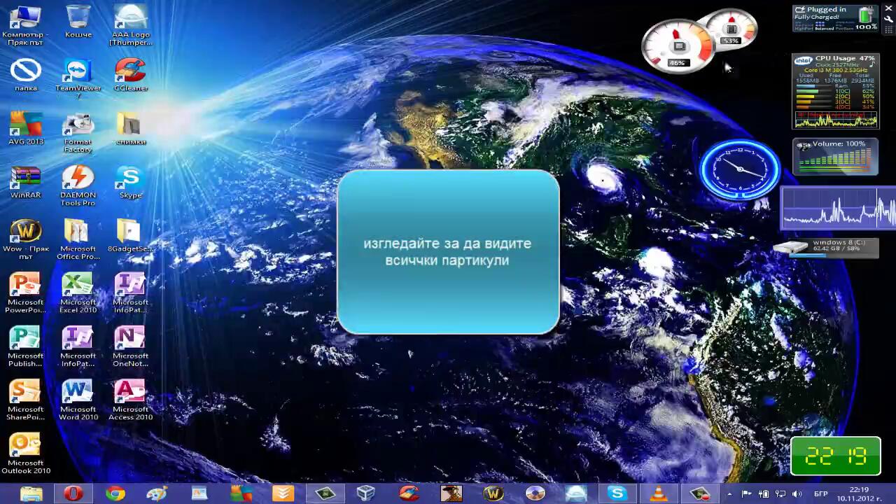Click the Opera icon in the taskbar

pyautogui.click(x=73, y=493)
